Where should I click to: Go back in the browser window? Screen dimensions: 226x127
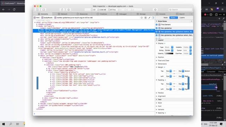4,10
